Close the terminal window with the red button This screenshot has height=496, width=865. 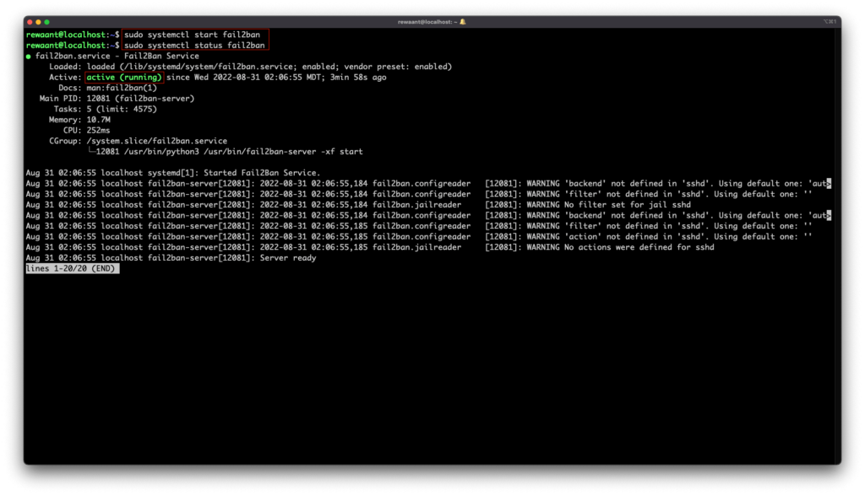[x=30, y=22]
